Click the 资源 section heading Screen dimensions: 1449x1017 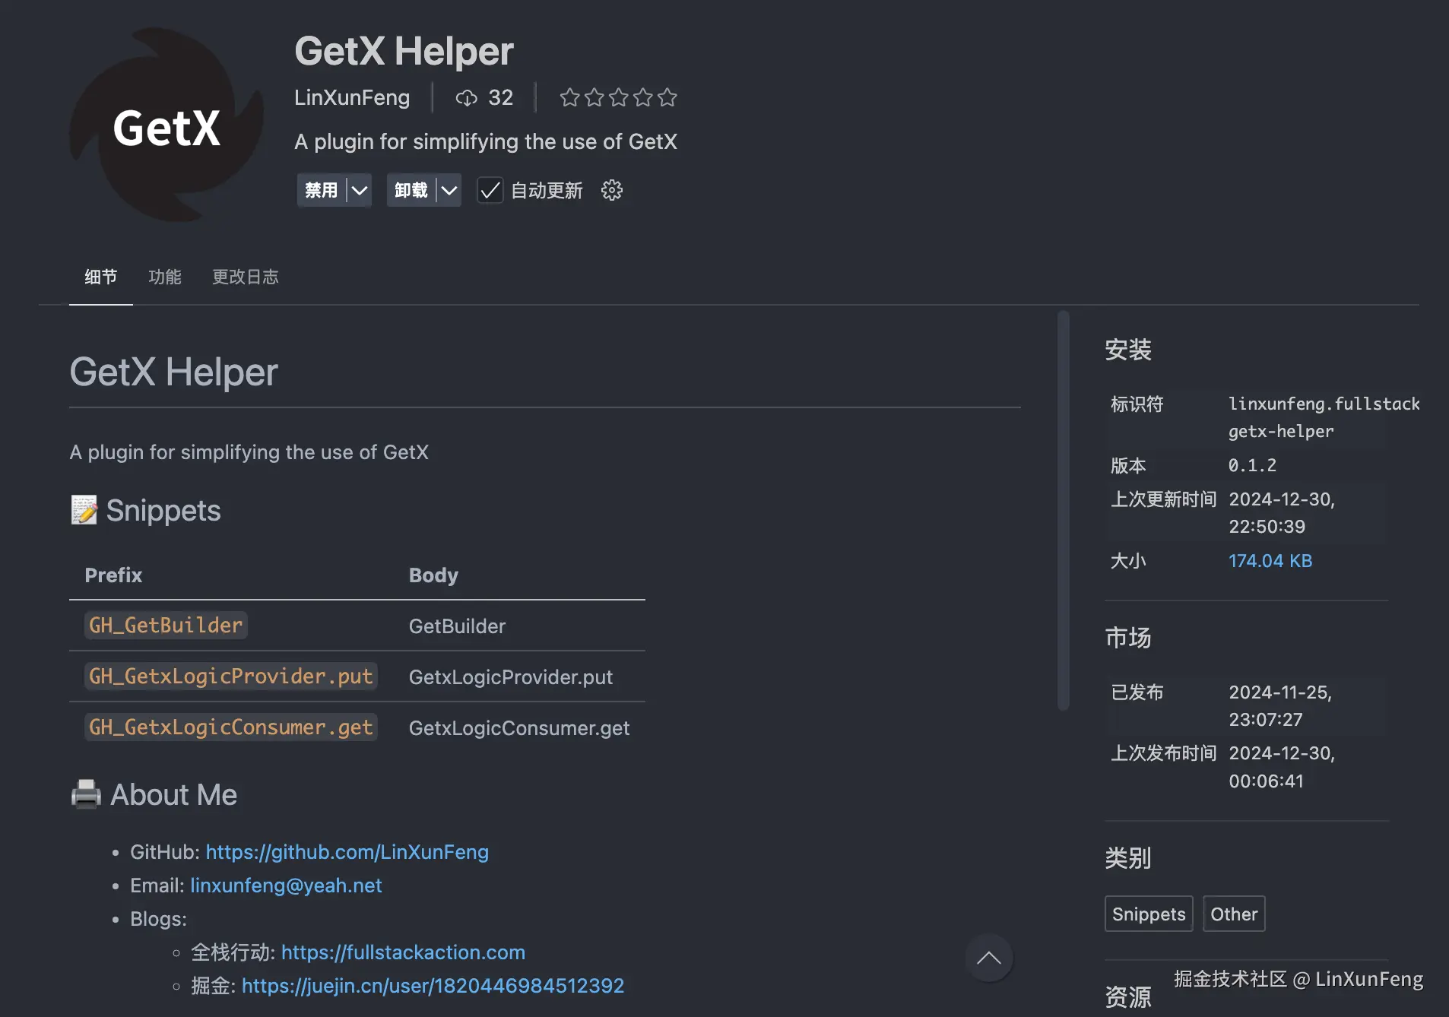pyautogui.click(x=1128, y=996)
